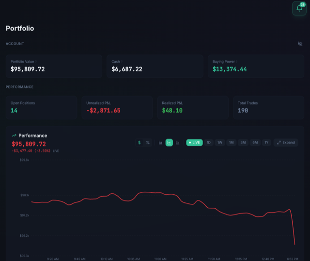
Task: Select the bar chart type icon
Action: coord(178,143)
